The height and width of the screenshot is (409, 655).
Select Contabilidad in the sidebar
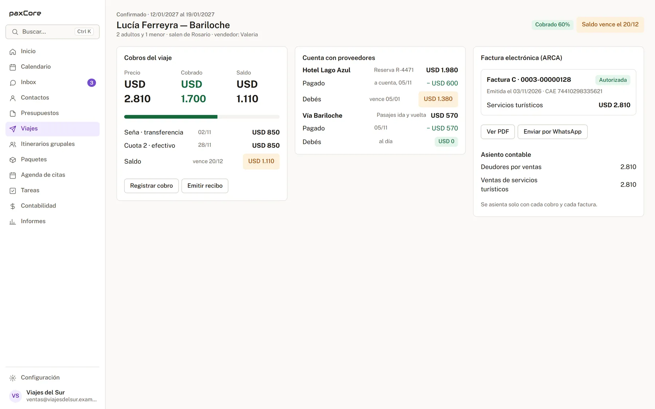point(52,206)
